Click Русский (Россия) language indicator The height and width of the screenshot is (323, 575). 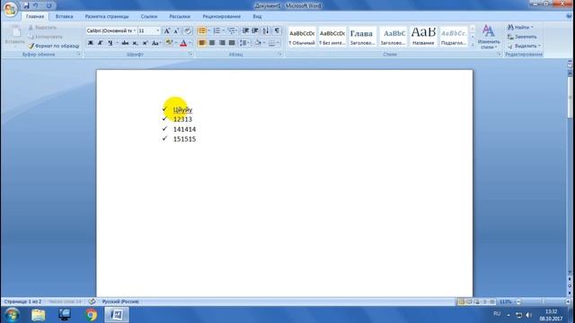click(x=120, y=301)
